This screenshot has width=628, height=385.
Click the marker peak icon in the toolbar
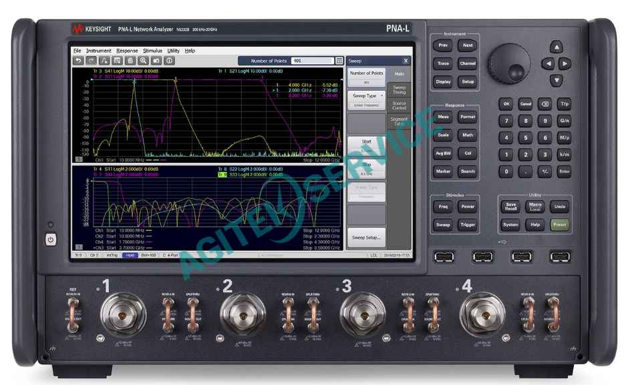pyautogui.click(x=104, y=61)
